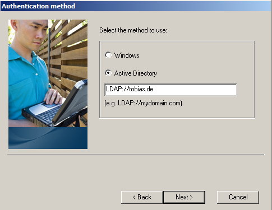Viewport: 272px width, 210px height.
Task: Continue the wizard with Next button
Action: [x=184, y=197]
